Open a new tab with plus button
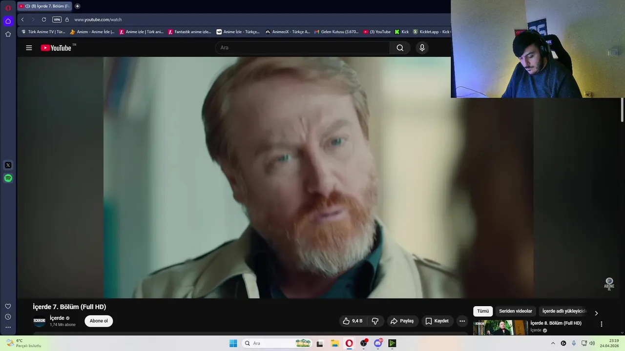625x351 pixels. pos(77,6)
